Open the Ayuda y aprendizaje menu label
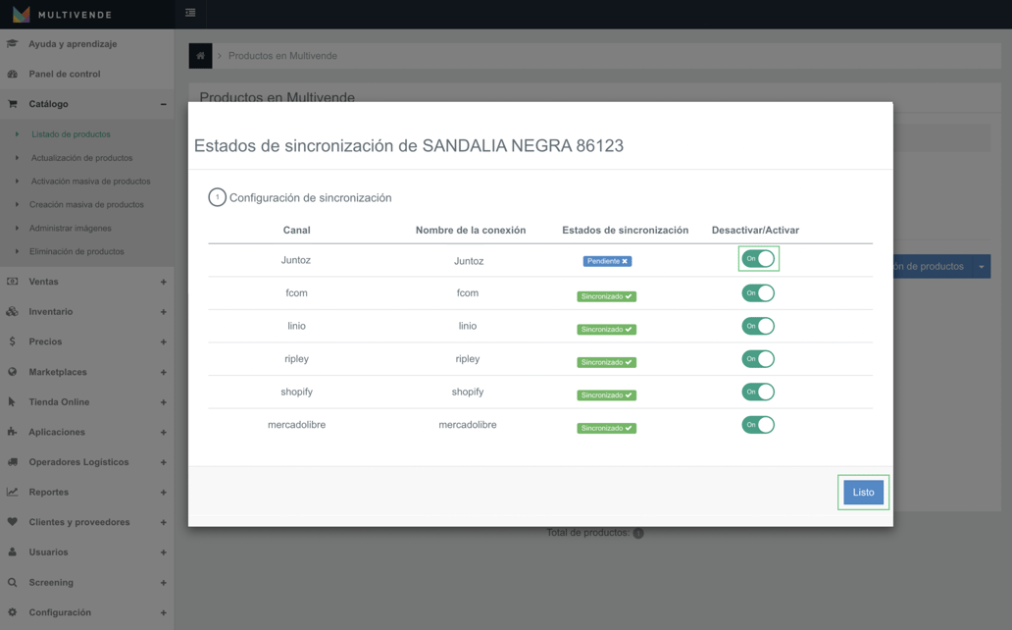 (73, 44)
